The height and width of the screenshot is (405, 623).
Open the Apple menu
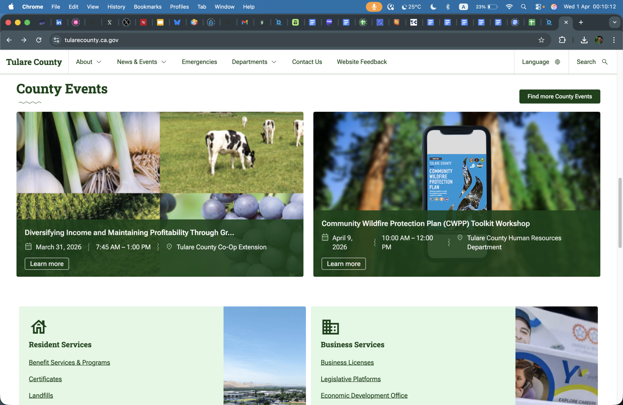pos(11,6)
